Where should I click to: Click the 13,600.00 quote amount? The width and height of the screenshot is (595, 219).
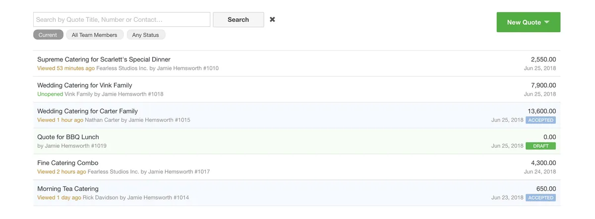coord(541,111)
